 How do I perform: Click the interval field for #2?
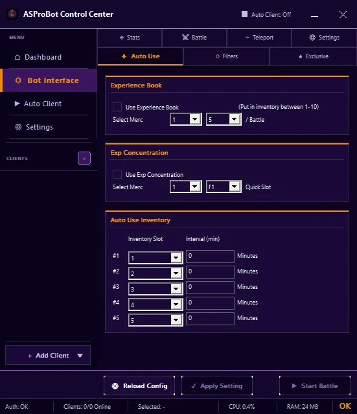pyautogui.click(x=210, y=272)
